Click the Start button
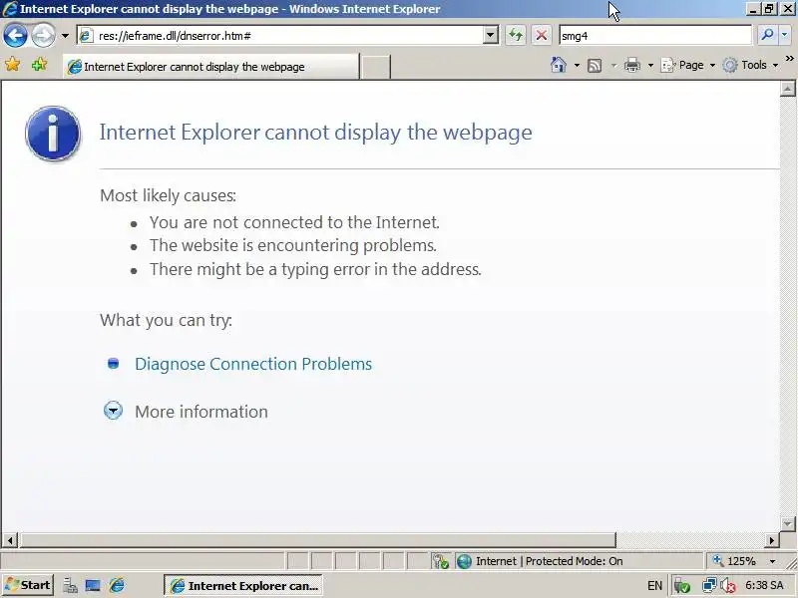Screen dimensions: 798x598 28,585
